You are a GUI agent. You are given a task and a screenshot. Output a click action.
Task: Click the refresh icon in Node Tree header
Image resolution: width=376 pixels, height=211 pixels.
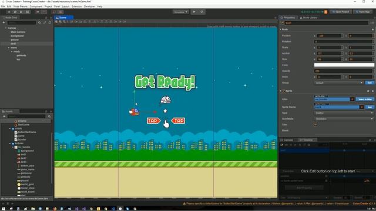tap(49, 22)
